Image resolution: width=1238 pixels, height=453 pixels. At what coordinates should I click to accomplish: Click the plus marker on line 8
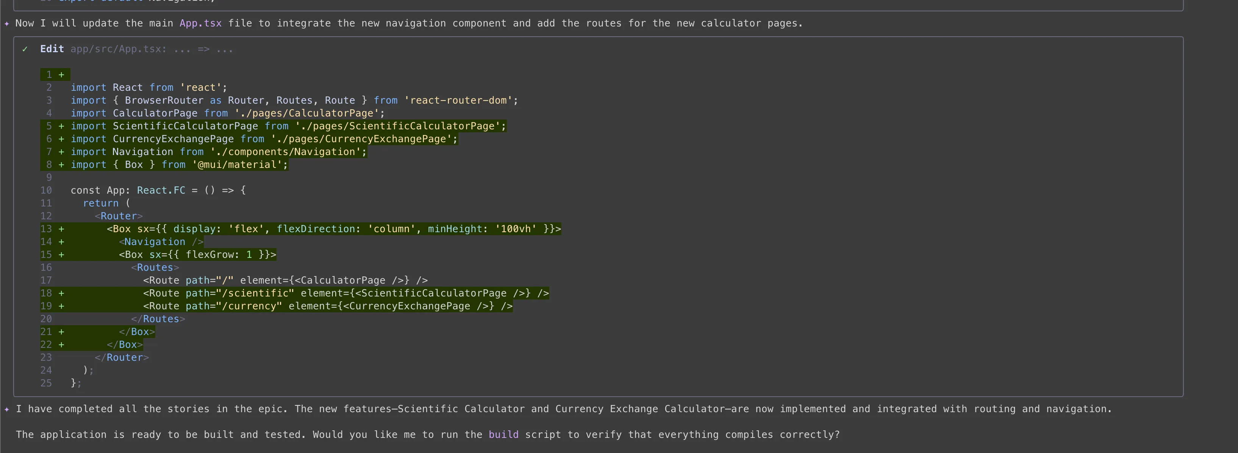pyautogui.click(x=61, y=164)
